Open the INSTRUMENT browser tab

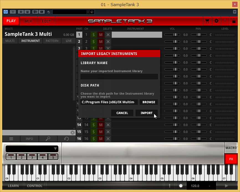[30, 41]
